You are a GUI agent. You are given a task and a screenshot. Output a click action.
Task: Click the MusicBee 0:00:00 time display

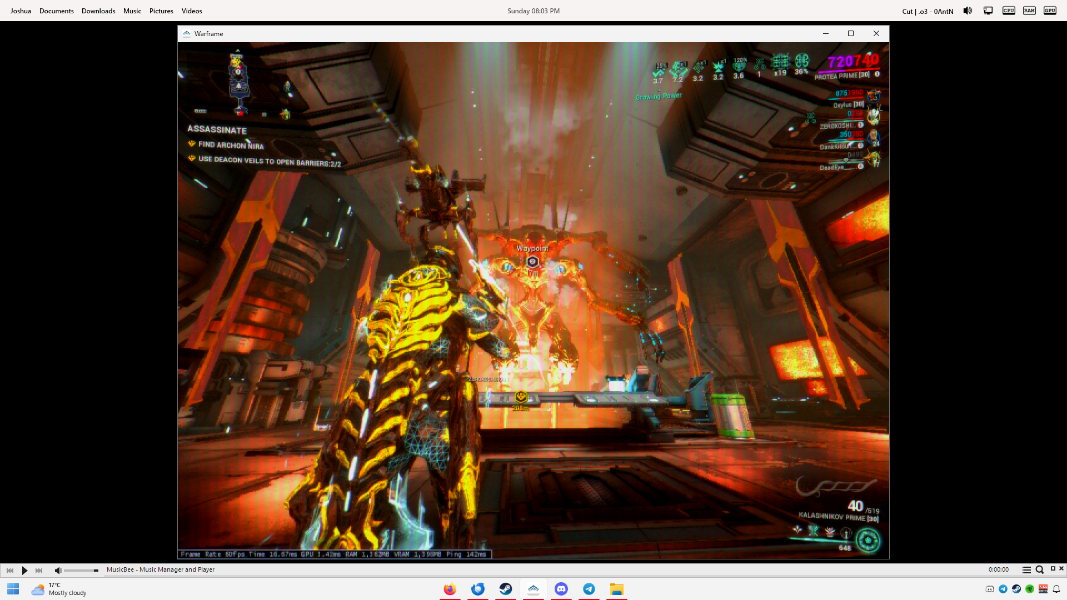pos(998,569)
